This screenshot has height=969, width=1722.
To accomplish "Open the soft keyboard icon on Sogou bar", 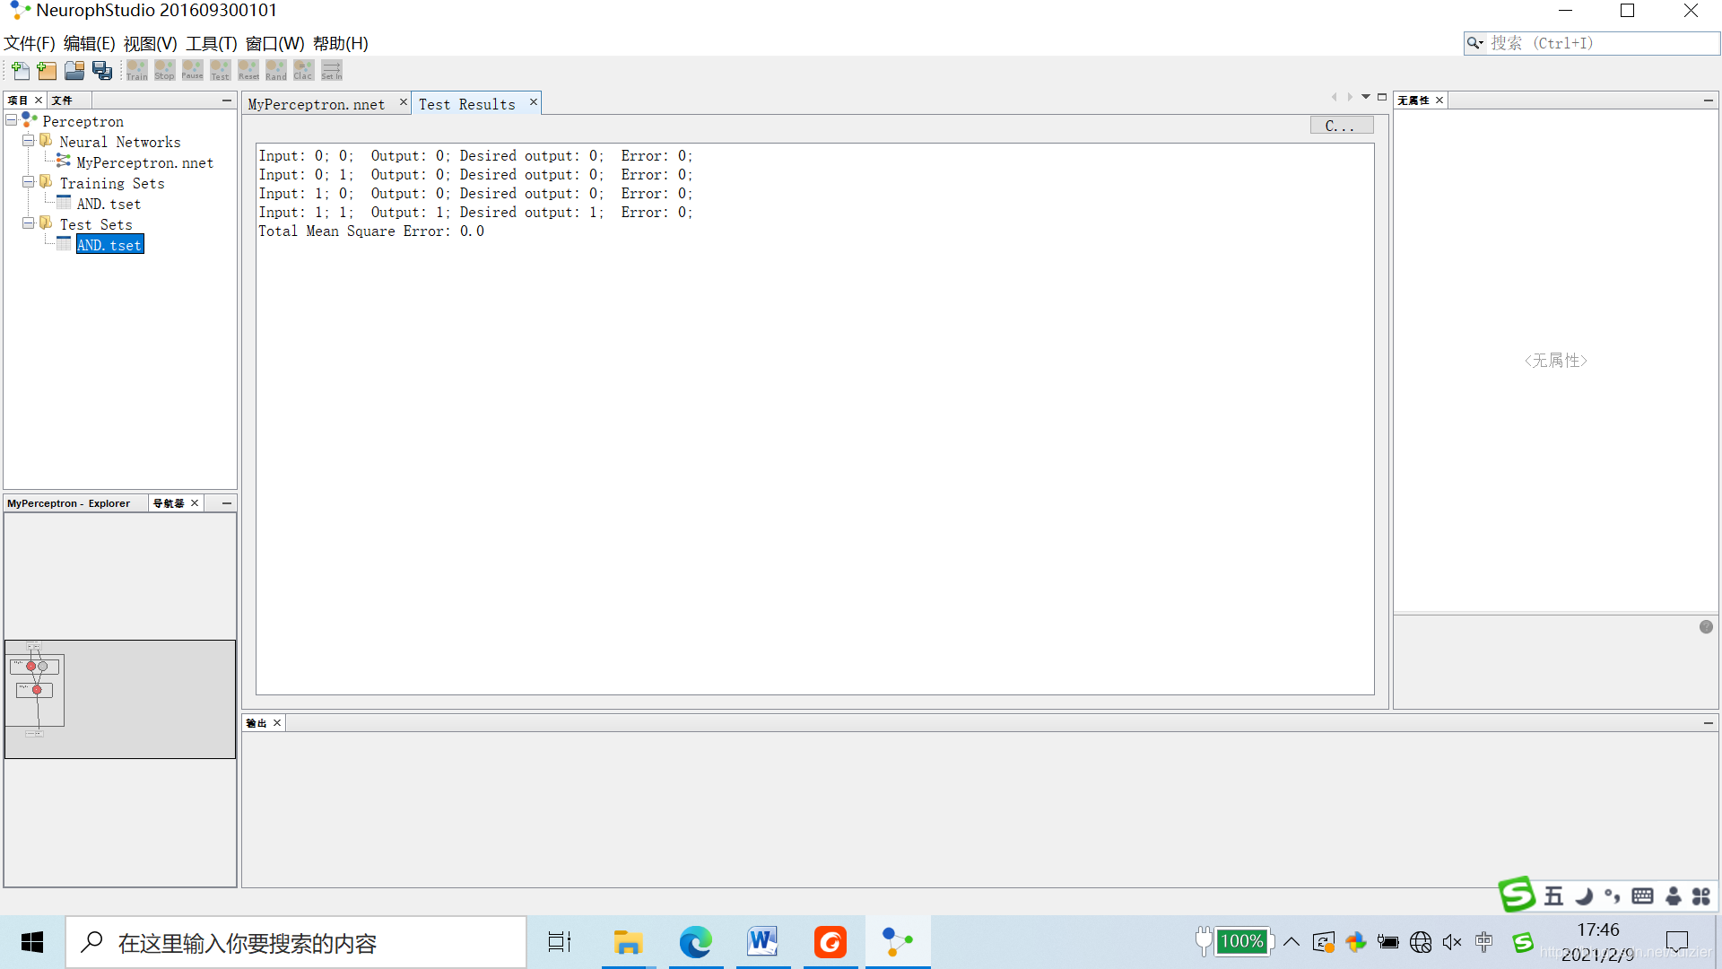I will coord(1642,895).
